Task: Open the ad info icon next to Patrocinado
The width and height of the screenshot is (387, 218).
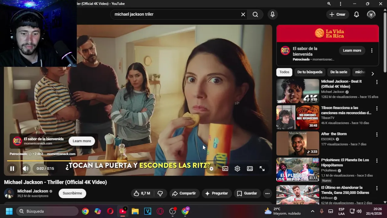Action: 30,154
